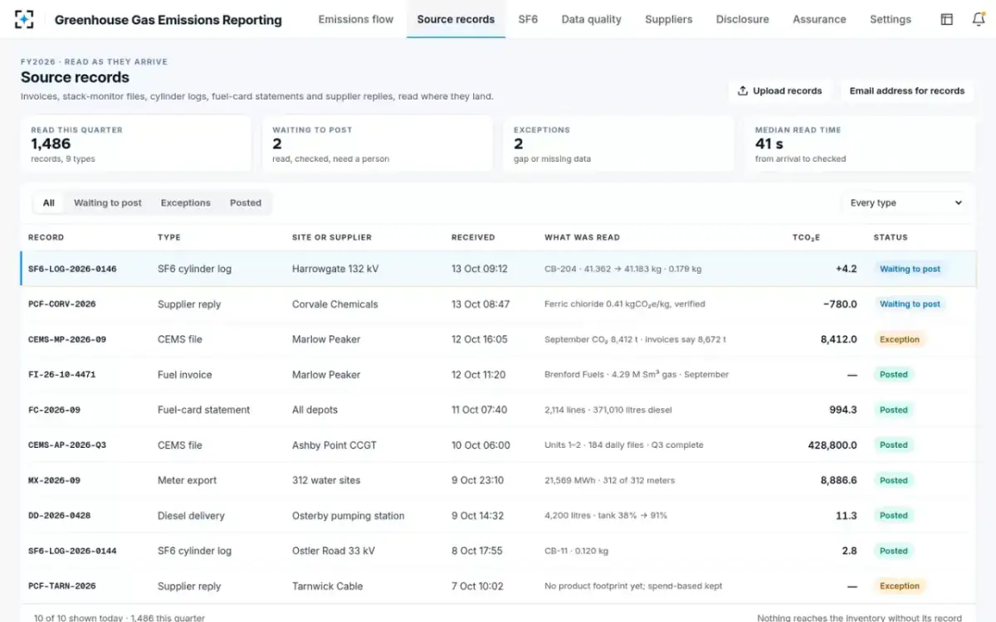
Task: Click Posted badge on All depots row
Action: (894, 410)
